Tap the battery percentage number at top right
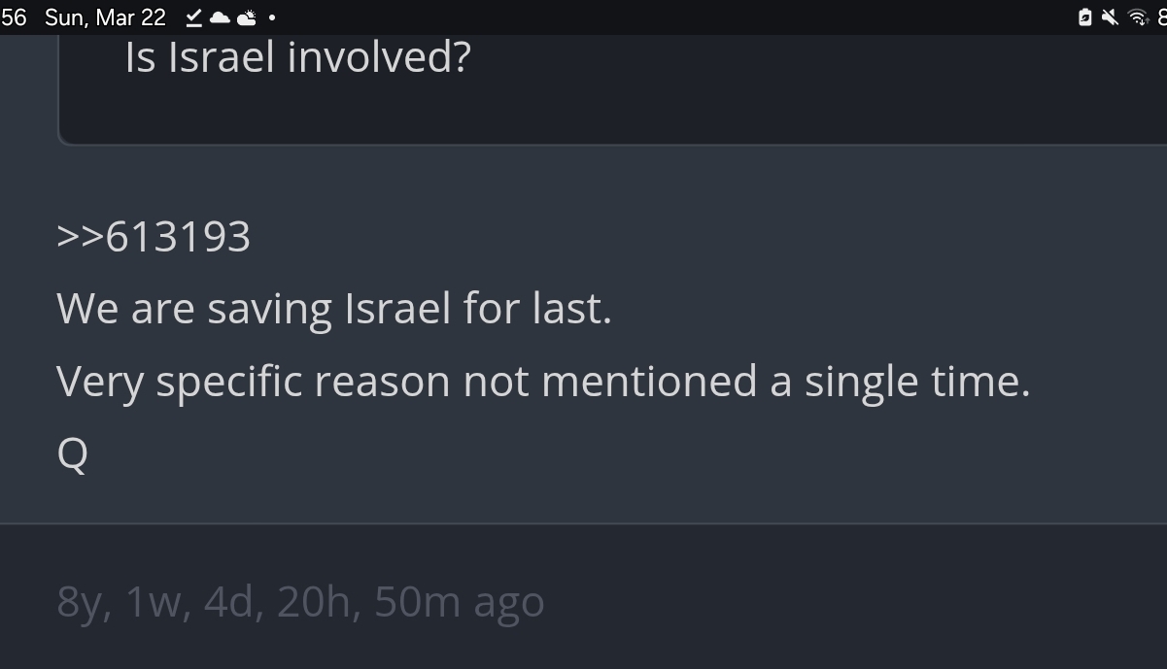This screenshot has height=669, width=1167. point(1161,17)
